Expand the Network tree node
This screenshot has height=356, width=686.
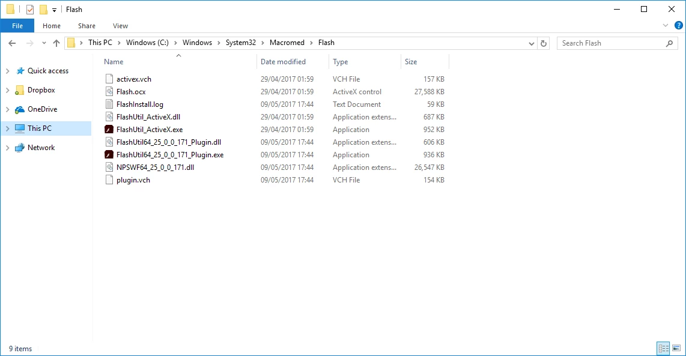click(7, 148)
